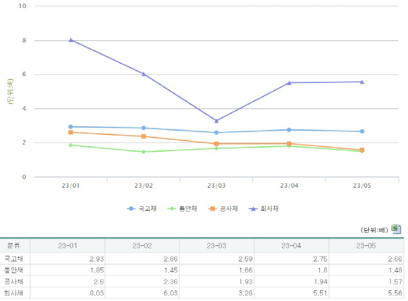Image resolution: width=408 pixels, height=301 pixels.
Task: Click 국고채 circle marker at 23/05
Action: 362,131
